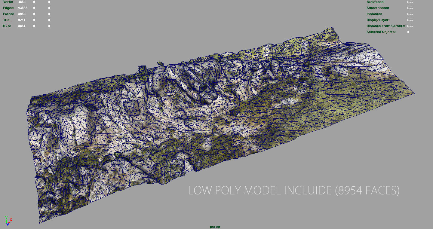
Task: Click the Distance From Camera: label
Action: pos(386,26)
